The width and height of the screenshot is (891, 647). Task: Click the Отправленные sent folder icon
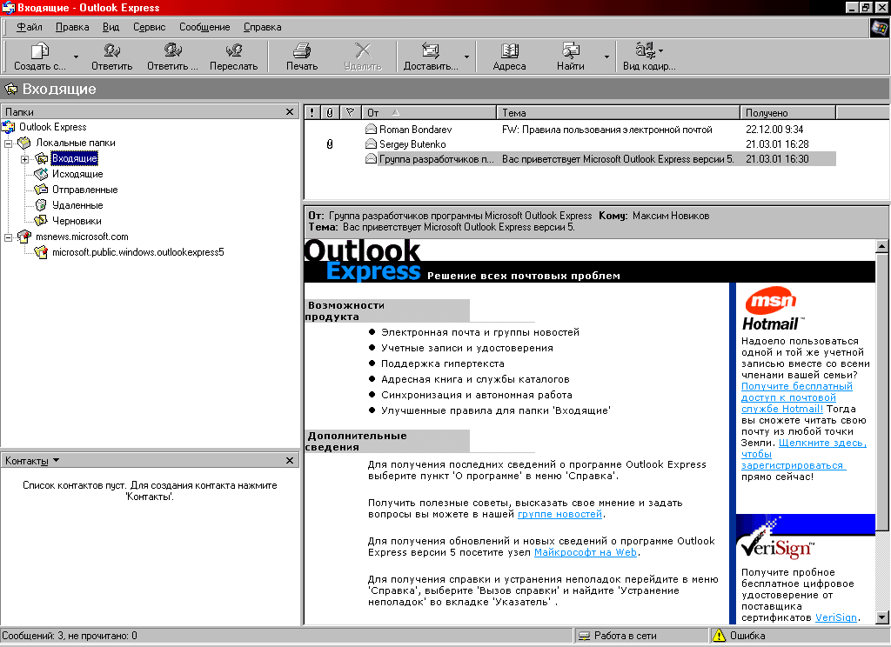(41, 190)
